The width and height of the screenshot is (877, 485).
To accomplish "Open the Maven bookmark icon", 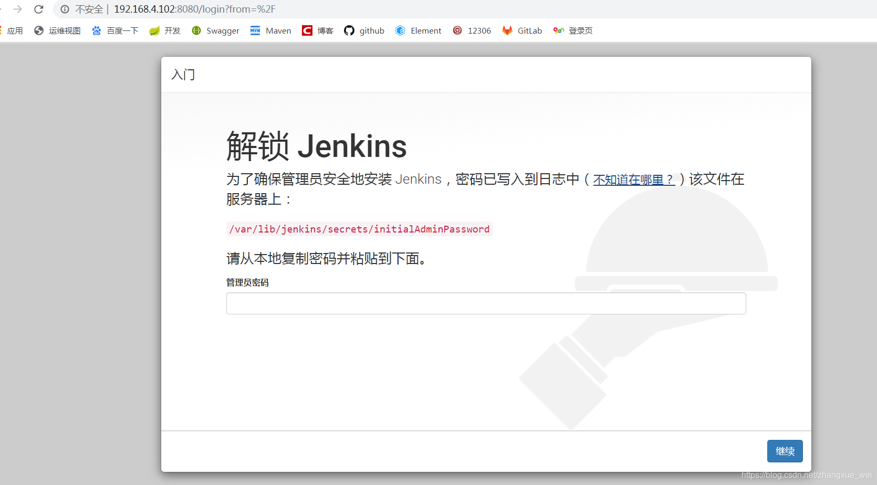I will click(x=255, y=30).
